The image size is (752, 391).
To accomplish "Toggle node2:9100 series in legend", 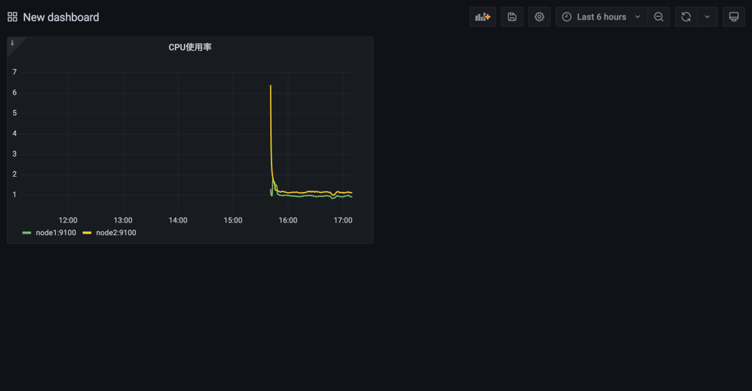I will (x=116, y=232).
